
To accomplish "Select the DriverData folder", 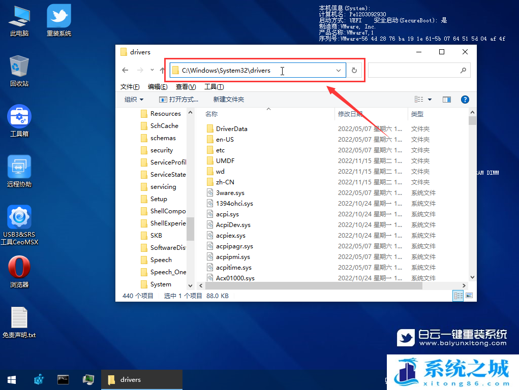I will tap(232, 128).
